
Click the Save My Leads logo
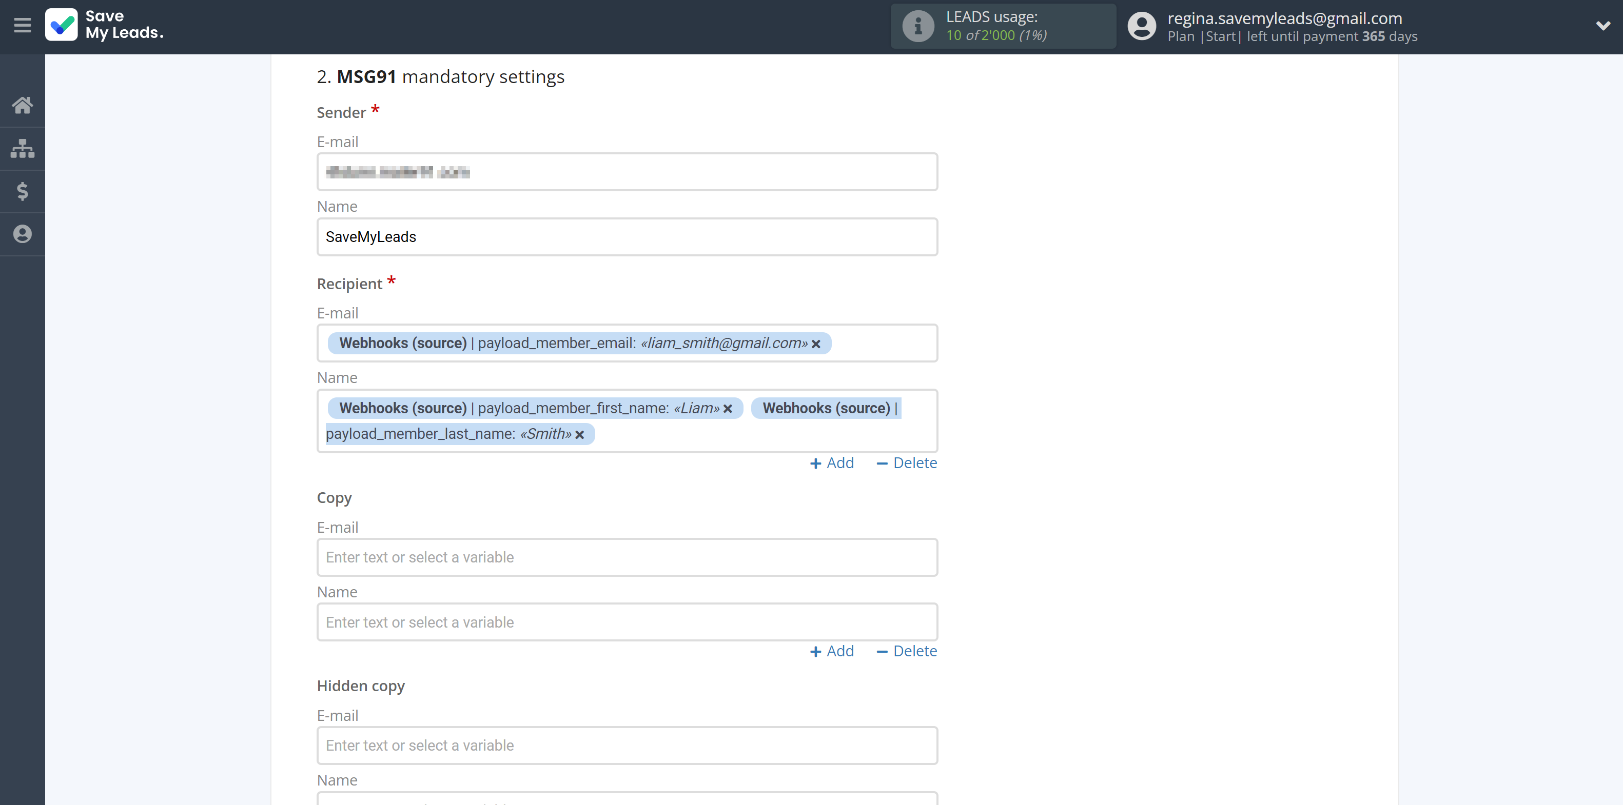[x=105, y=25]
